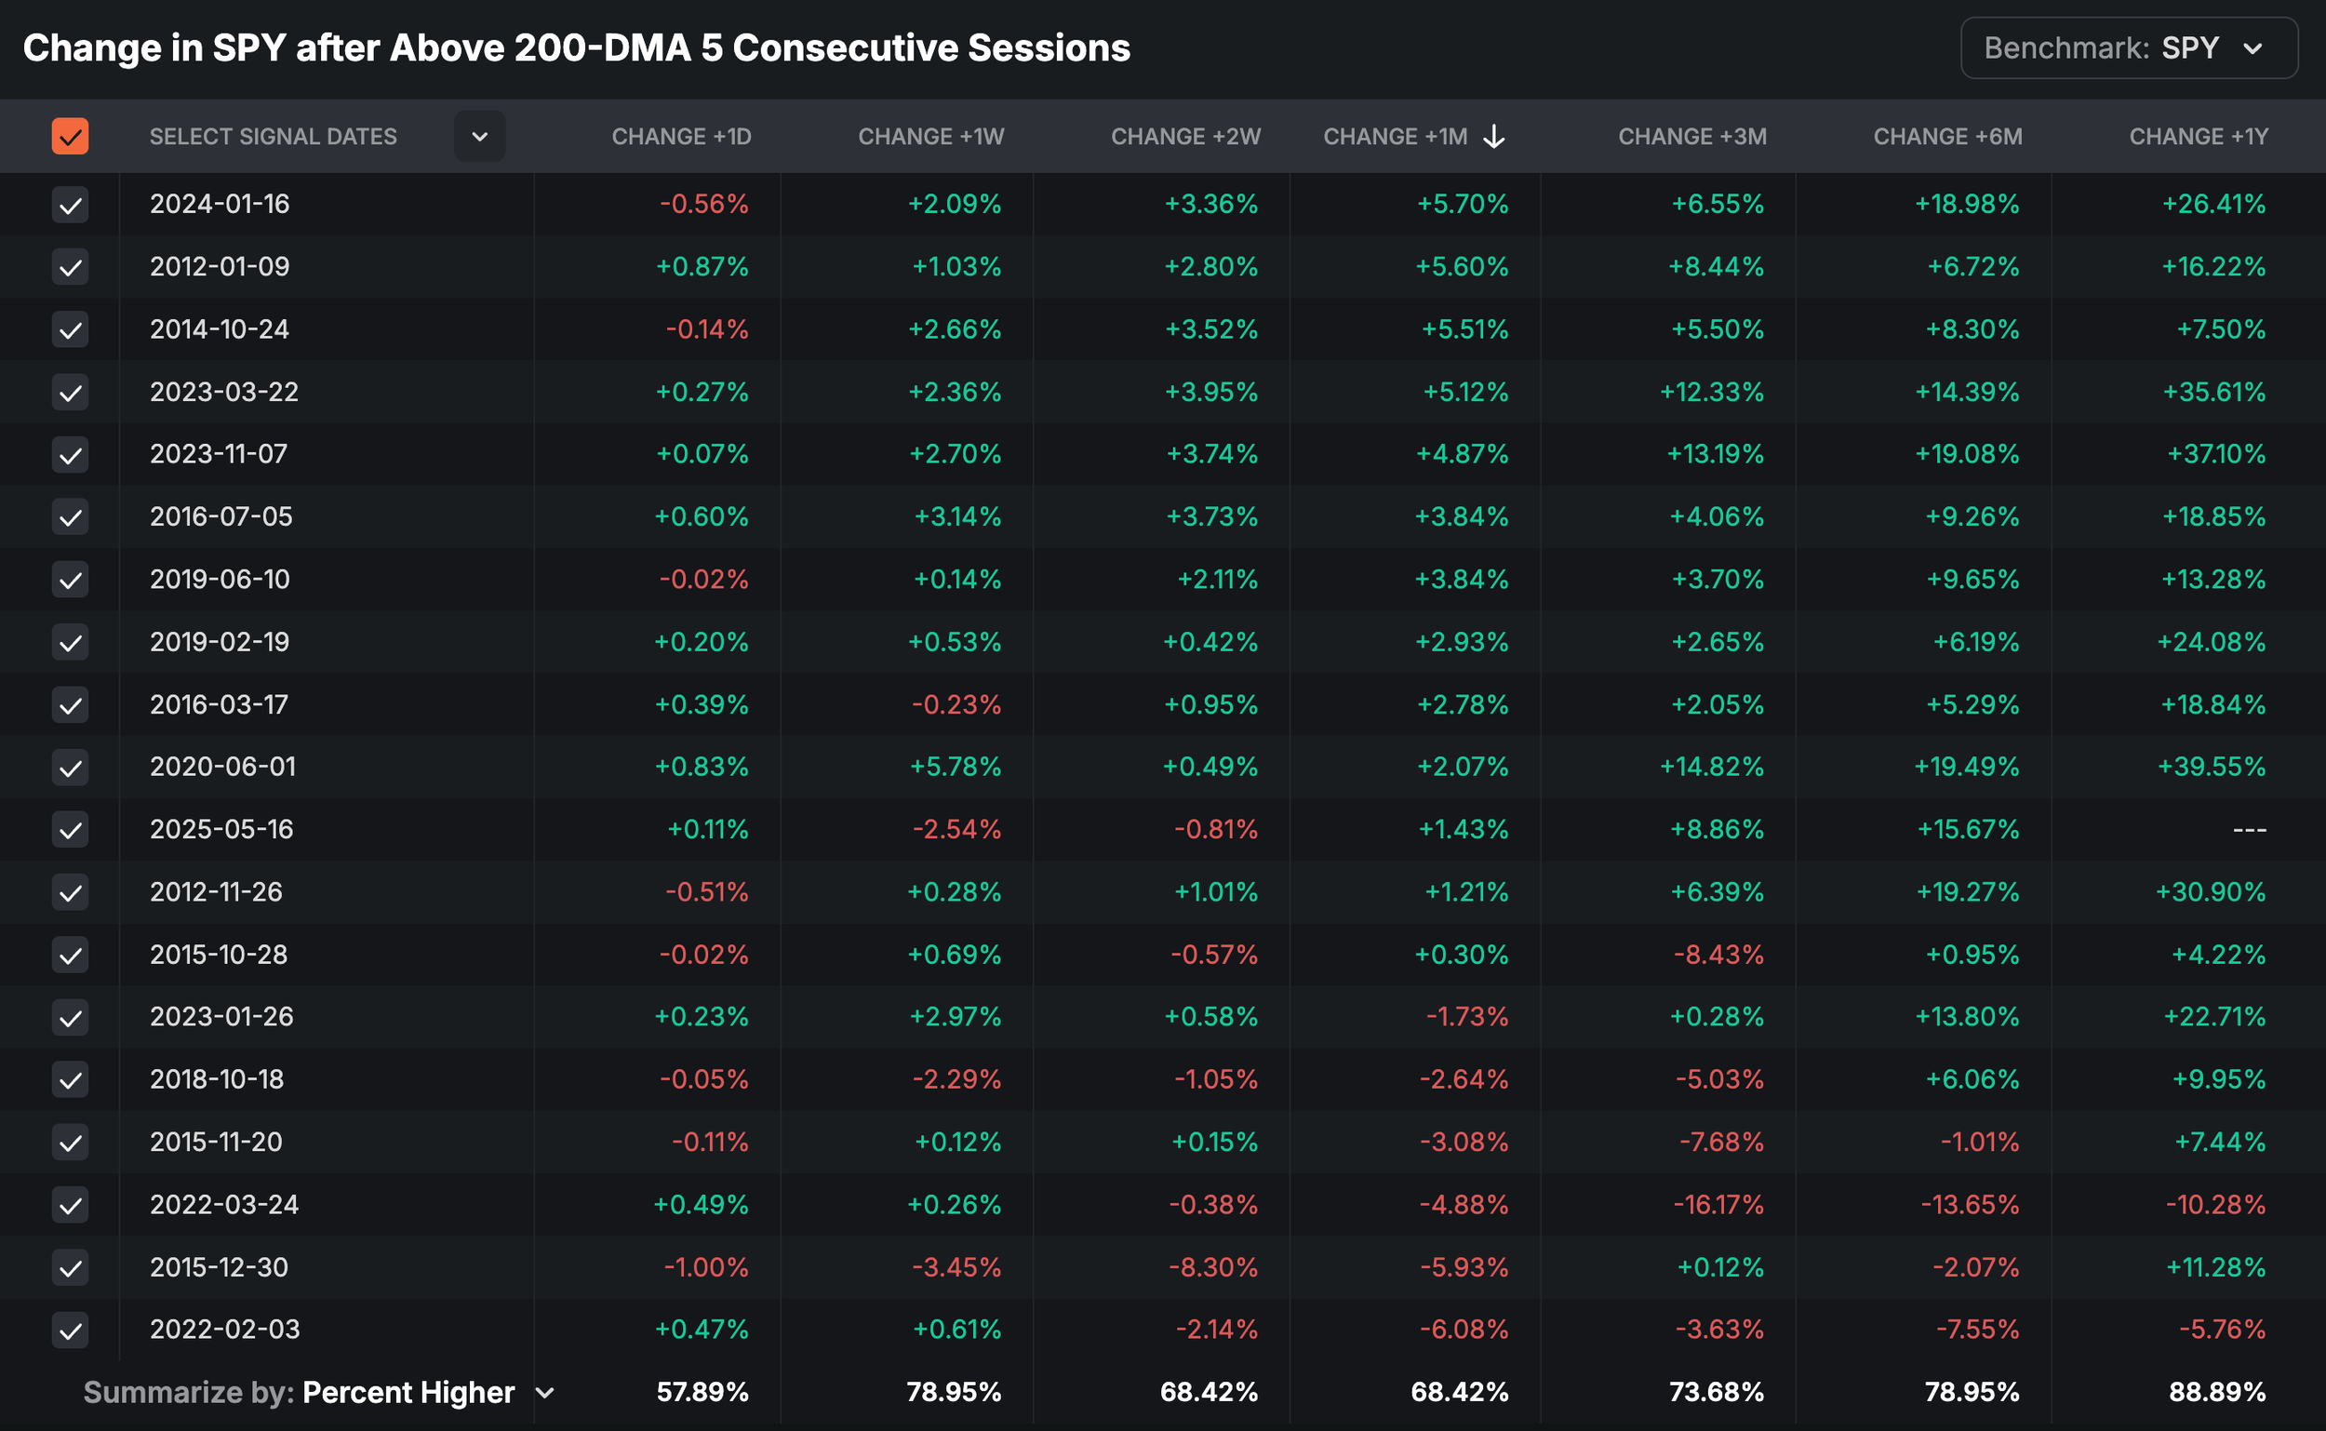Open the Benchmark SPY dropdown

pyautogui.click(x=2128, y=48)
